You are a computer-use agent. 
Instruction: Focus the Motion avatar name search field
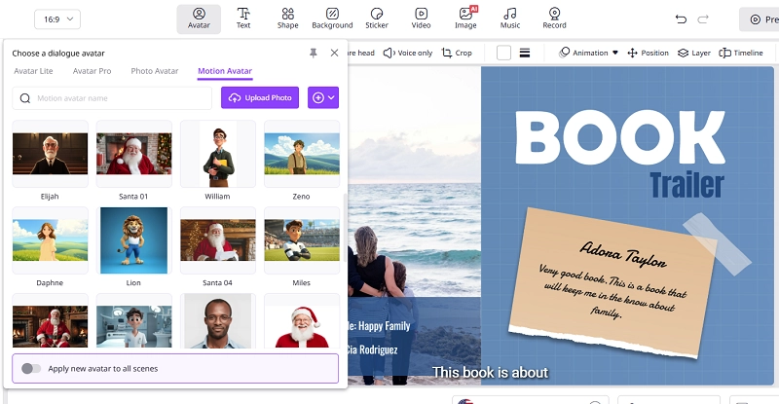pyautogui.click(x=112, y=98)
